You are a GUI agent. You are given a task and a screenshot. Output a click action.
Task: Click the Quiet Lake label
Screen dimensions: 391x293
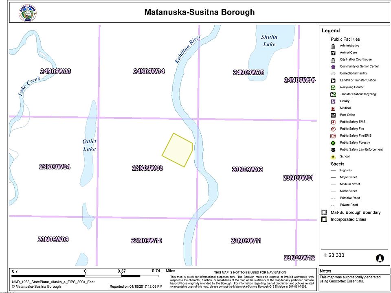(x=89, y=145)
